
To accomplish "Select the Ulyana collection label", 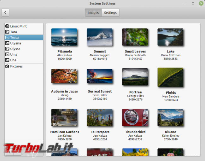I will 15,43.
